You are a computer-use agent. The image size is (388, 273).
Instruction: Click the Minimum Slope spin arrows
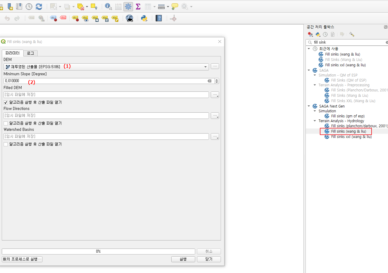coord(217,81)
